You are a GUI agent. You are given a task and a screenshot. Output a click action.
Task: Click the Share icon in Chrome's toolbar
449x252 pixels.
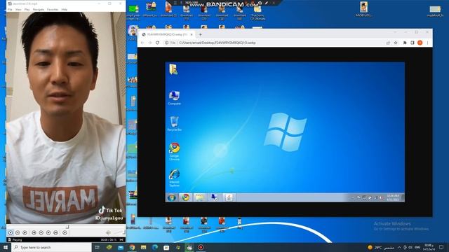tap(388, 43)
